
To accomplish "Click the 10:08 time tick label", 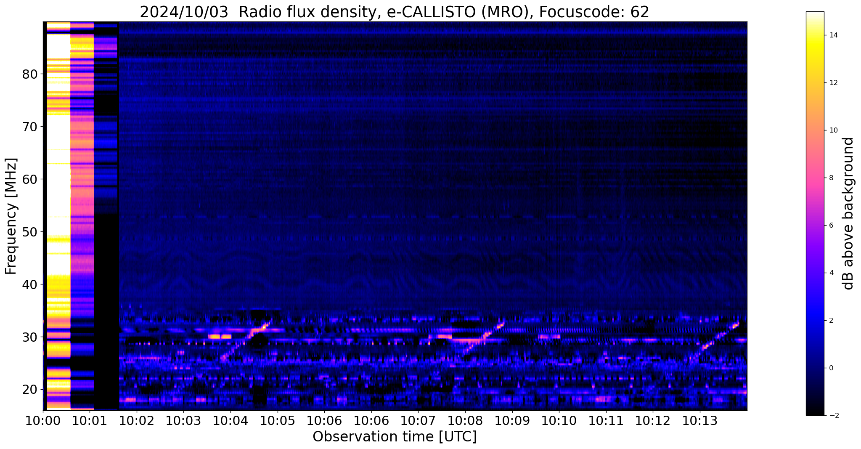I will [465, 421].
